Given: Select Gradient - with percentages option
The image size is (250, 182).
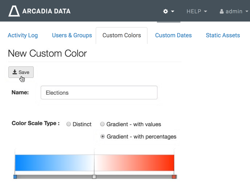Looking at the screenshot, I should [x=103, y=137].
